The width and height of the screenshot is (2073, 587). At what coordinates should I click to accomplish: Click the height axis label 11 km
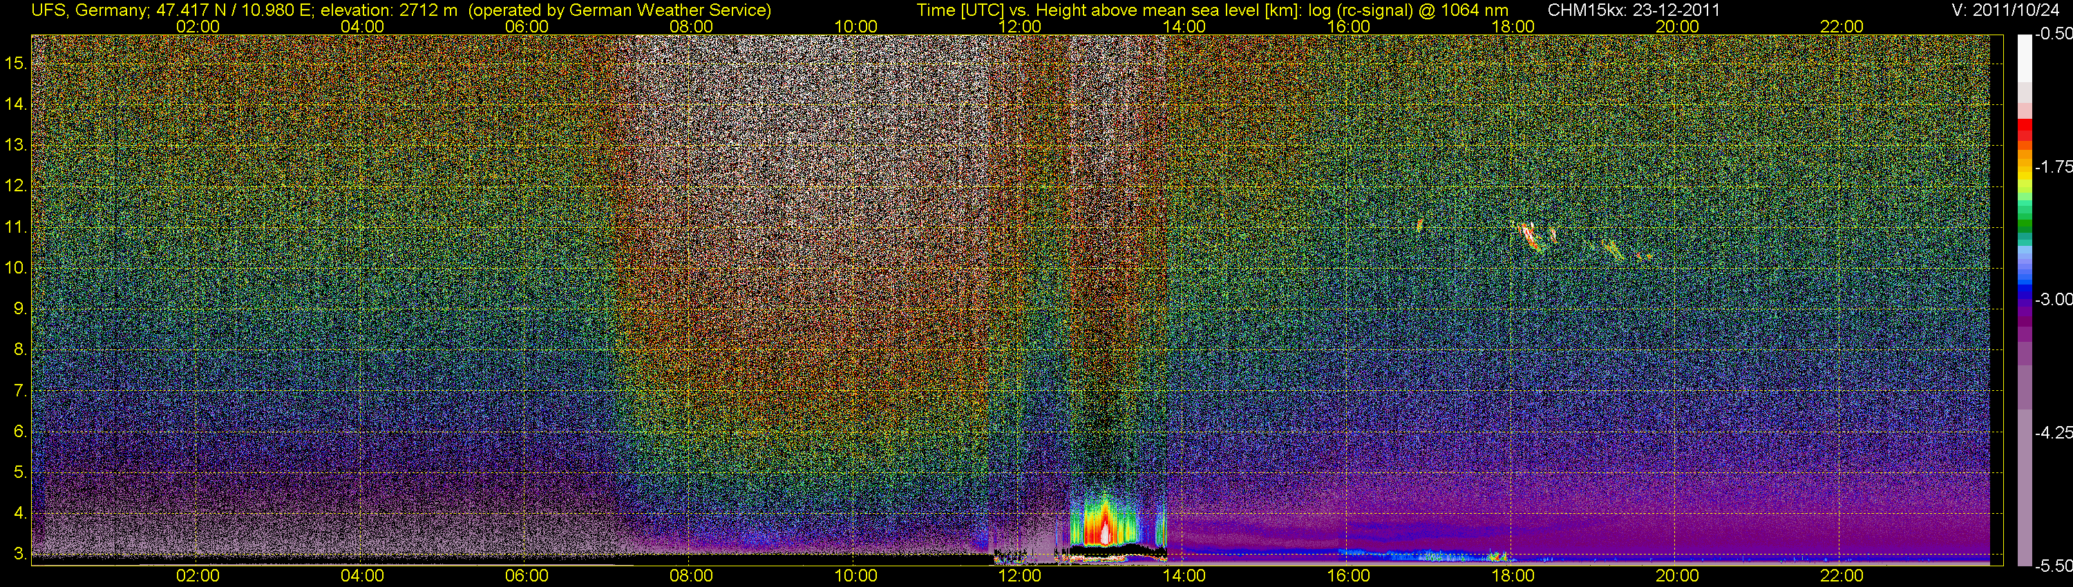coord(16,227)
